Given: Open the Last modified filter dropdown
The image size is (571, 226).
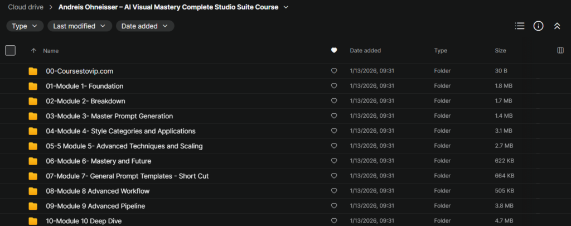Looking at the screenshot, I should (79, 26).
